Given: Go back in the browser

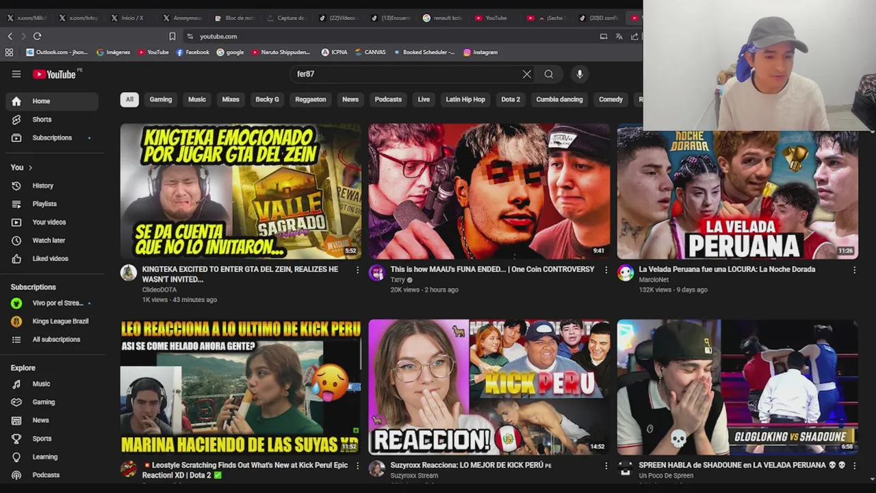Looking at the screenshot, I should pyautogui.click(x=10, y=36).
